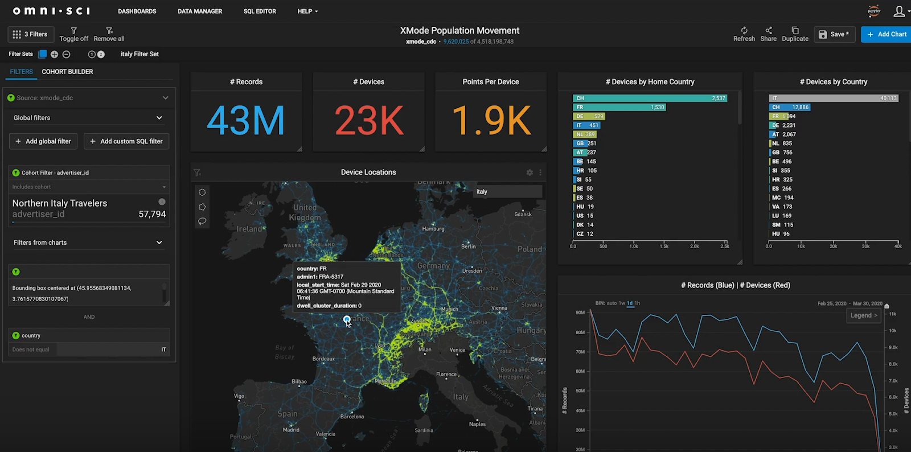Viewport: 911px width, 452px height.
Task: Click the OmniSci logo
Action: (51, 11)
